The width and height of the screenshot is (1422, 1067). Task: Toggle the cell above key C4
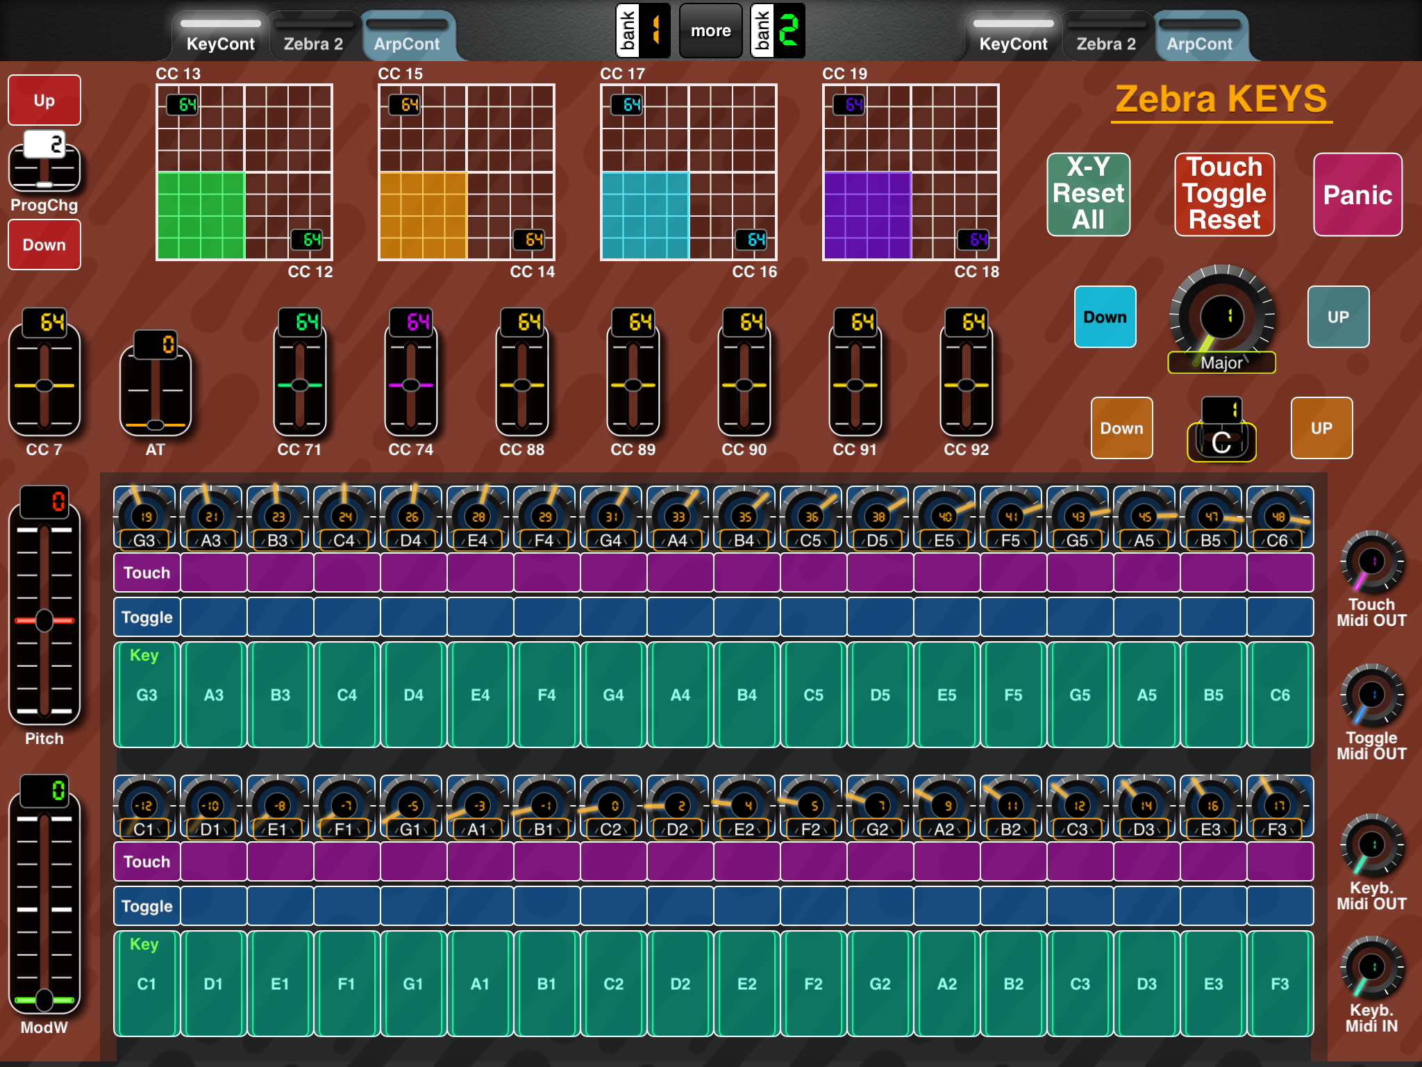[346, 617]
